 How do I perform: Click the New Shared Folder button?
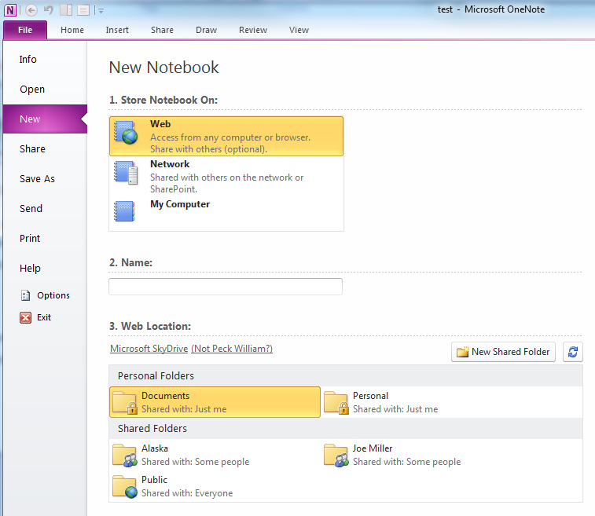click(503, 352)
